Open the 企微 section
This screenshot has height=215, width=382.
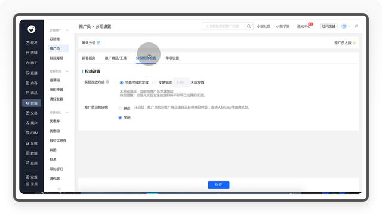point(32,143)
